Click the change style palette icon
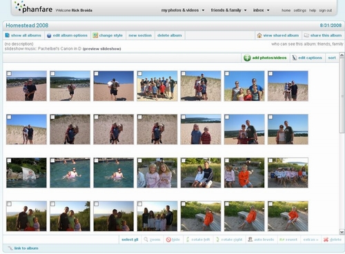 pos(95,35)
